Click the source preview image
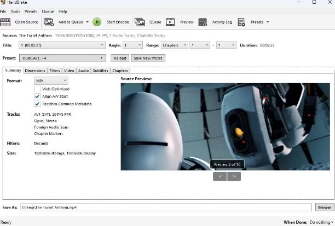335x226 pixels. pos(225,127)
